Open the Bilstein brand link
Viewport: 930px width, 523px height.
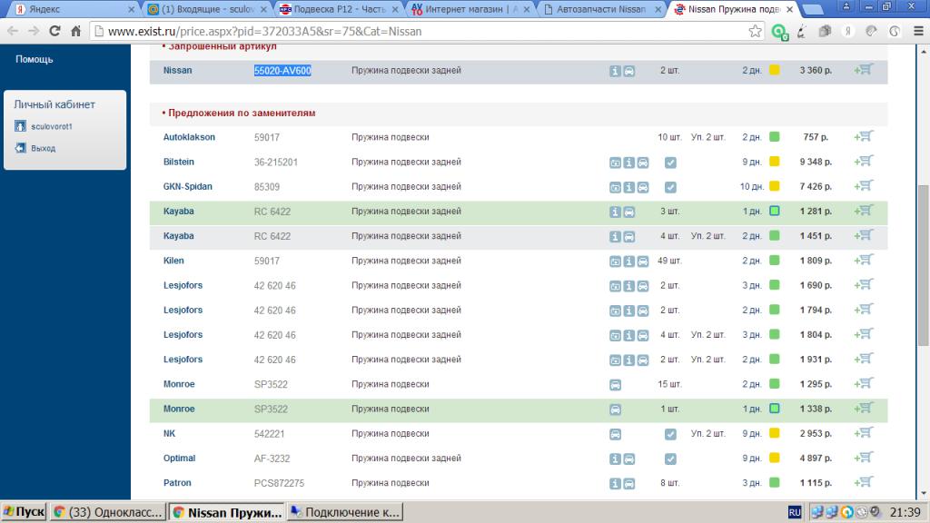point(179,162)
